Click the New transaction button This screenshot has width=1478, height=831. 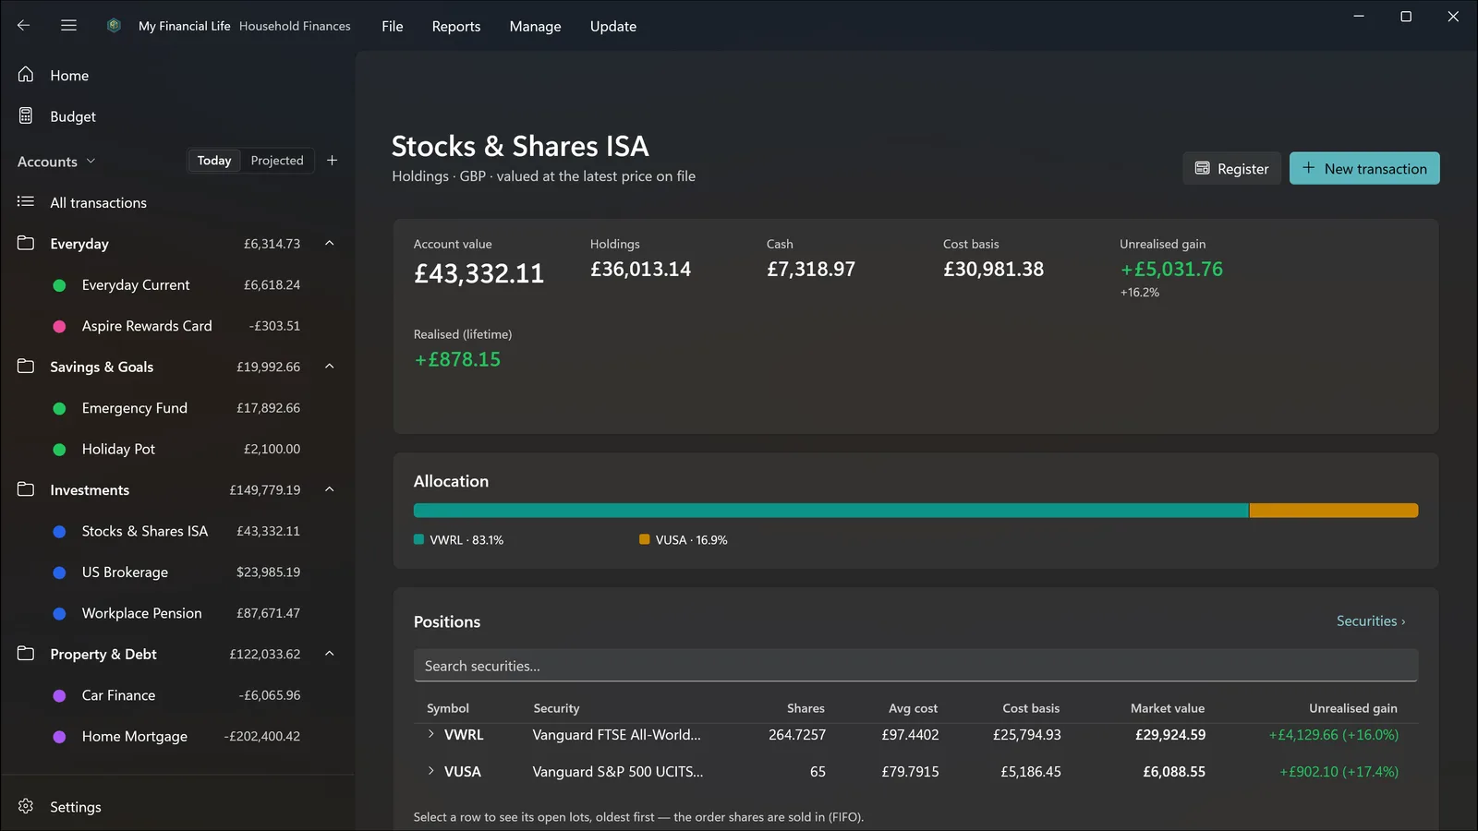point(1364,168)
